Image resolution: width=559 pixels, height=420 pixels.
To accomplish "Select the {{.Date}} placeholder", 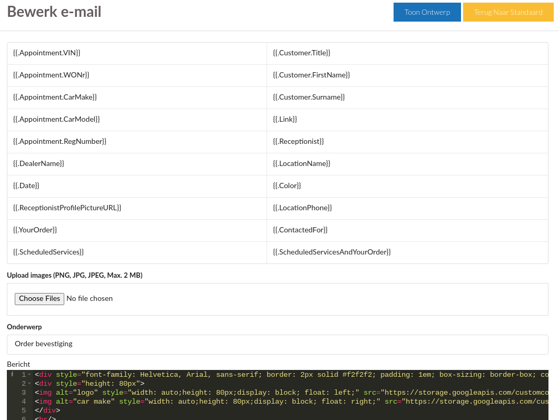I will (26, 185).
